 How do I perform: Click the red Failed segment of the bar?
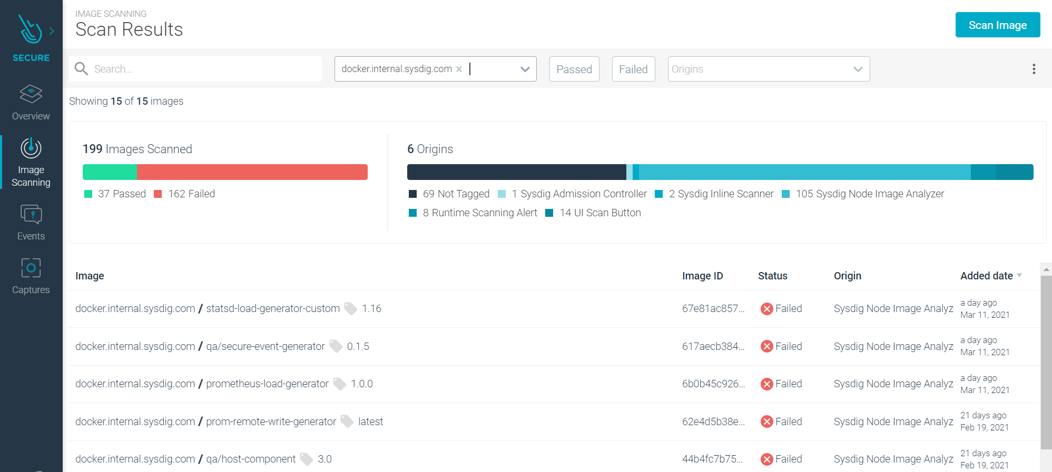tap(252, 172)
